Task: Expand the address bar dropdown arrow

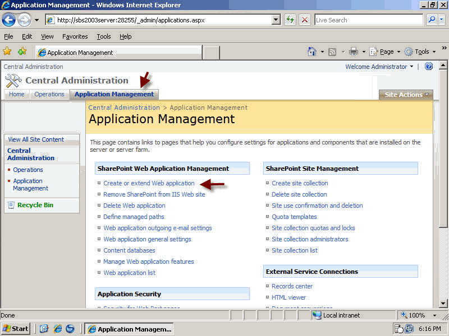Action: click(x=276, y=20)
